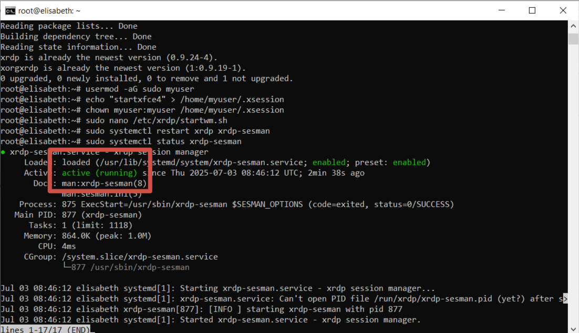
Task: Click the scrollbar up arrow
Action: pyautogui.click(x=573, y=26)
